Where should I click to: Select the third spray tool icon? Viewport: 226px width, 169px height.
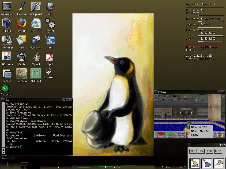(219, 163)
